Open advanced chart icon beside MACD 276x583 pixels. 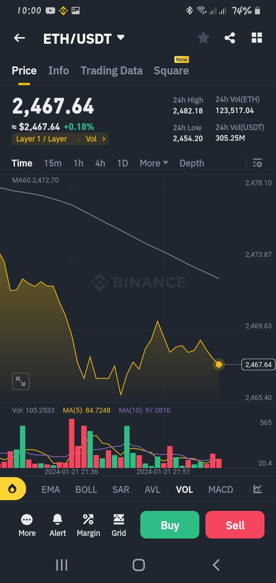pyautogui.click(x=256, y=489)
